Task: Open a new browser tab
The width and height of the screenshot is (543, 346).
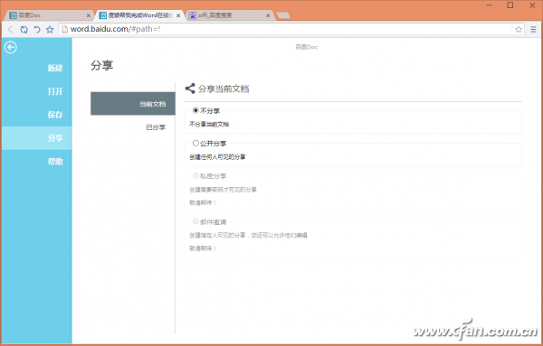Action: point(283,15)
